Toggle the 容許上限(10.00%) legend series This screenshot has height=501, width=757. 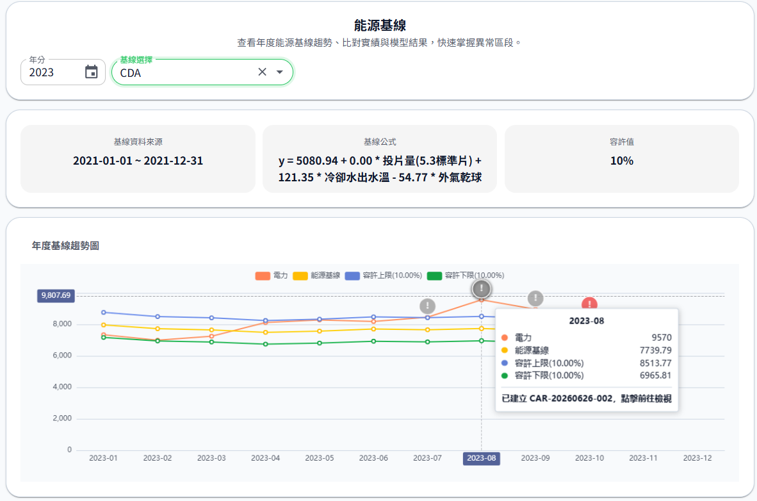(x=384, y=275)
